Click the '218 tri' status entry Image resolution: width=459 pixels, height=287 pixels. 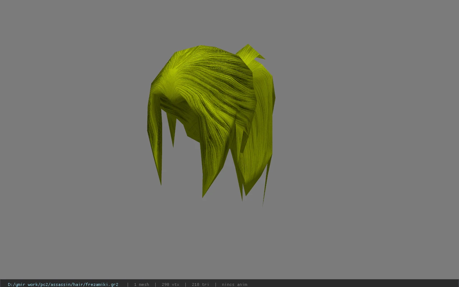point(200,284)
